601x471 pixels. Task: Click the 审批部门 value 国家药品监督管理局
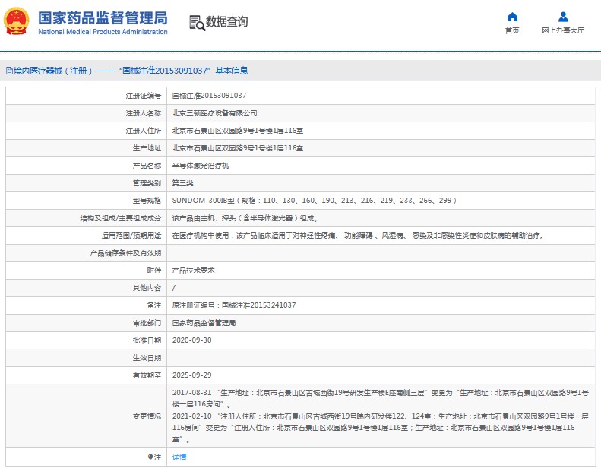204,323
